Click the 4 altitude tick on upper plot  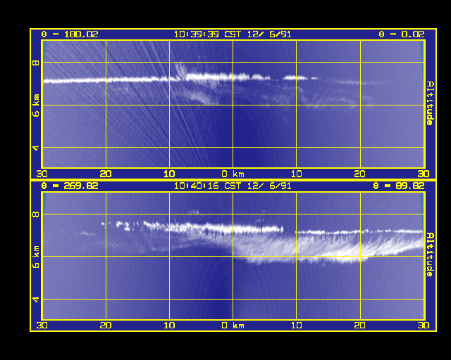(x=36, y=148)
